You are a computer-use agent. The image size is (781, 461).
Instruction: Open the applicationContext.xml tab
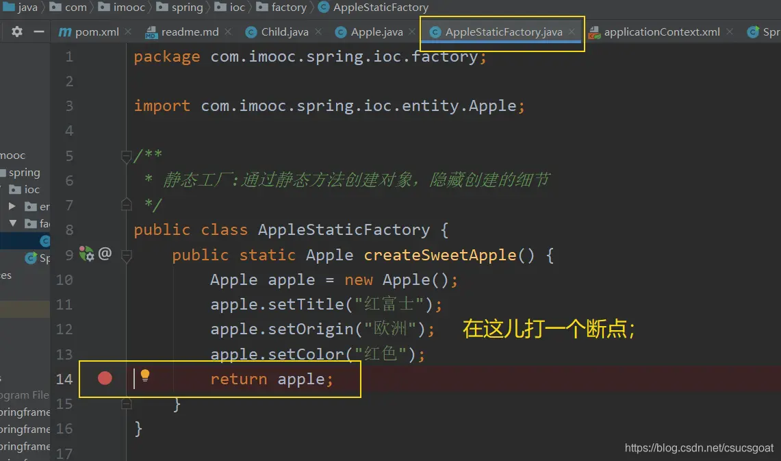[x=654, y=32]
